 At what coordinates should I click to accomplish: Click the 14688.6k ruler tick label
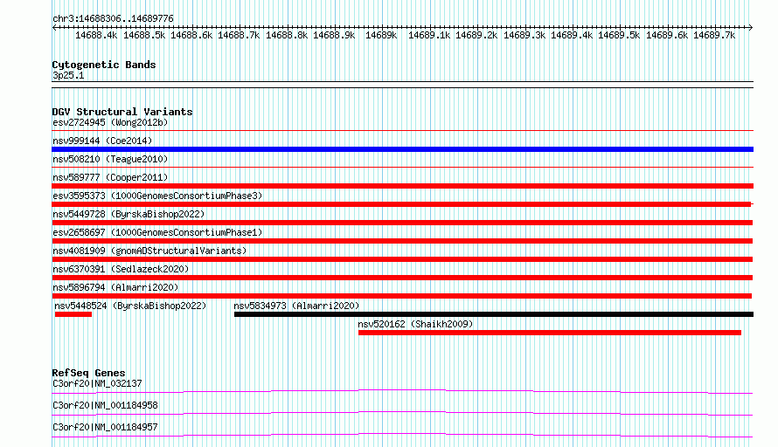click(x=191, y=35)
